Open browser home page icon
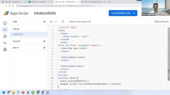Screen dimensions: 170x95 coord(13,6)
